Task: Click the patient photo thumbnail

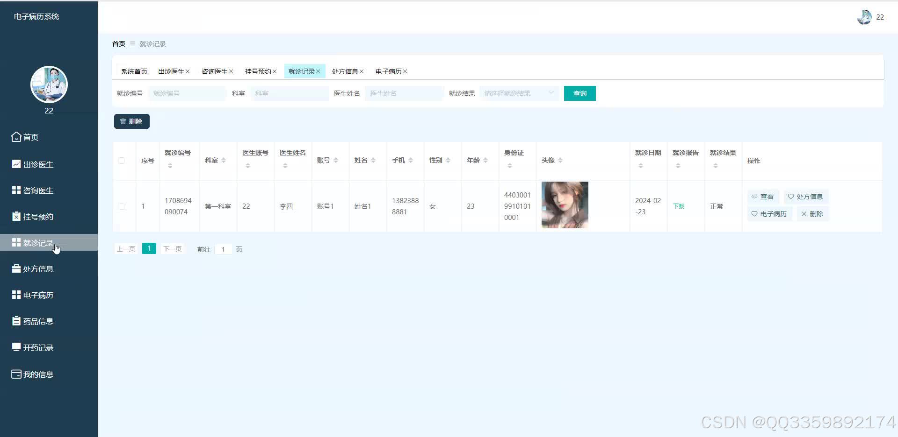Action: pos(565,205)
